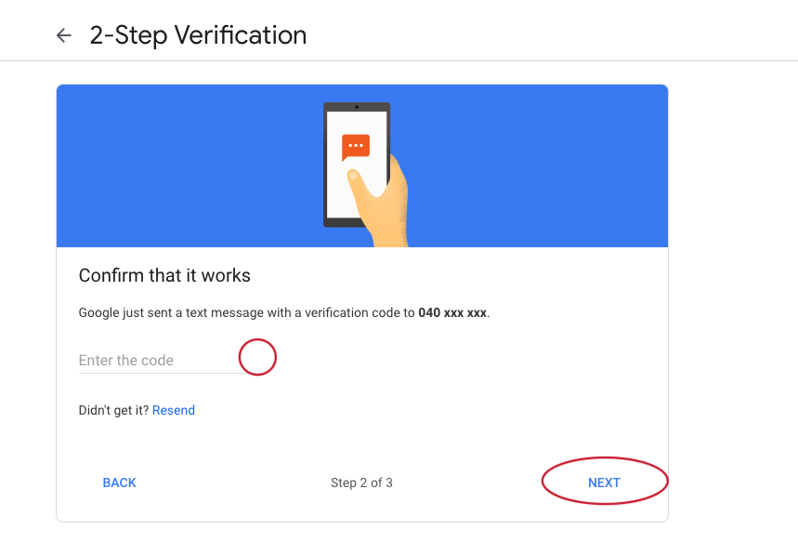The width and height of the screenshot is (798, 555).
Task: Click the "2-Step Verification" page title
Action: pyautogui.click(x=198, y=35)
